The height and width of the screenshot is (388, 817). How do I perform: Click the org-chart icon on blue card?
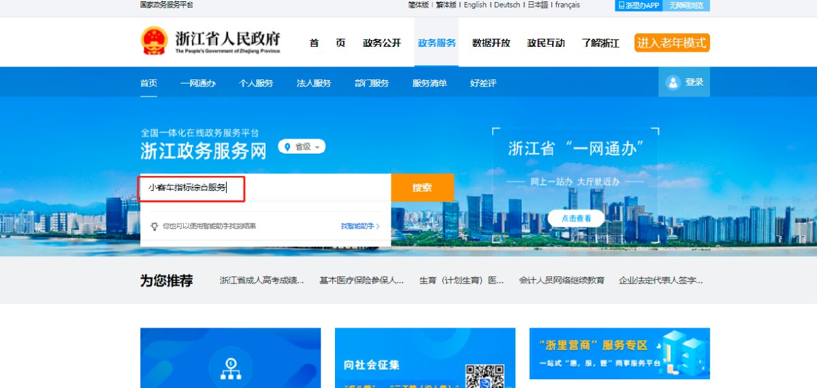point(230,368)
